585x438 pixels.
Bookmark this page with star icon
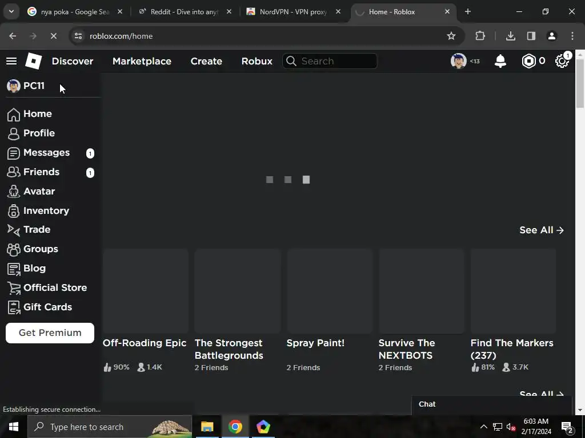[451, 36]
